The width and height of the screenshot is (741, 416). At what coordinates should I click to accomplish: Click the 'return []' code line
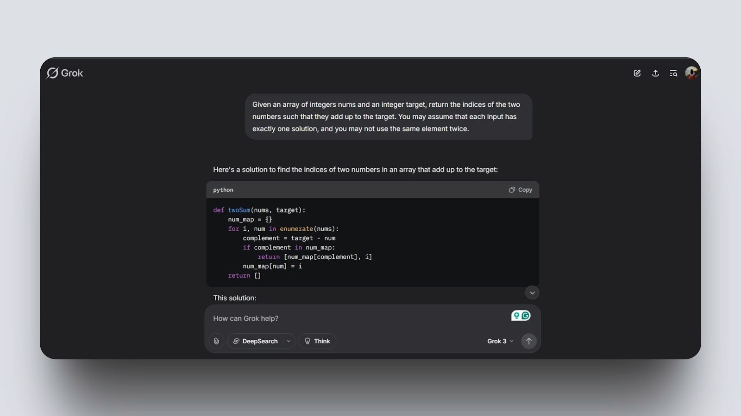click(245, 275)
